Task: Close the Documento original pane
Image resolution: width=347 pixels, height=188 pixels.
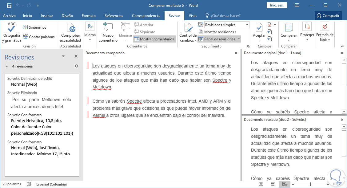Action: (x=342, y=53)
